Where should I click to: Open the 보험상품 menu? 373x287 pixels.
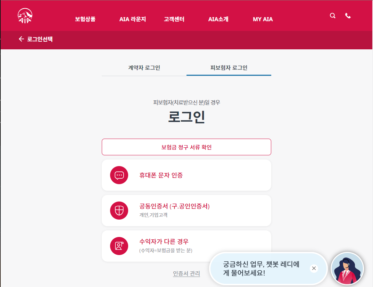(85, 19)
